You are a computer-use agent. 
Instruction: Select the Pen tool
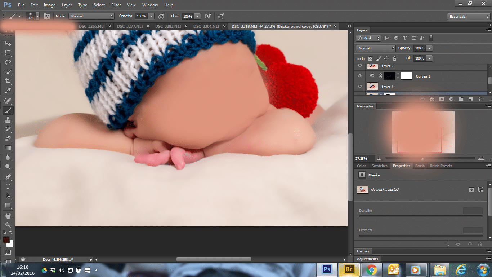tap(8, 177)
